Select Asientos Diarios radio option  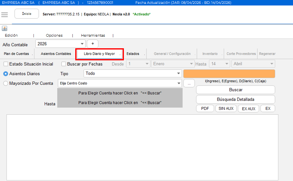[6, 74]
